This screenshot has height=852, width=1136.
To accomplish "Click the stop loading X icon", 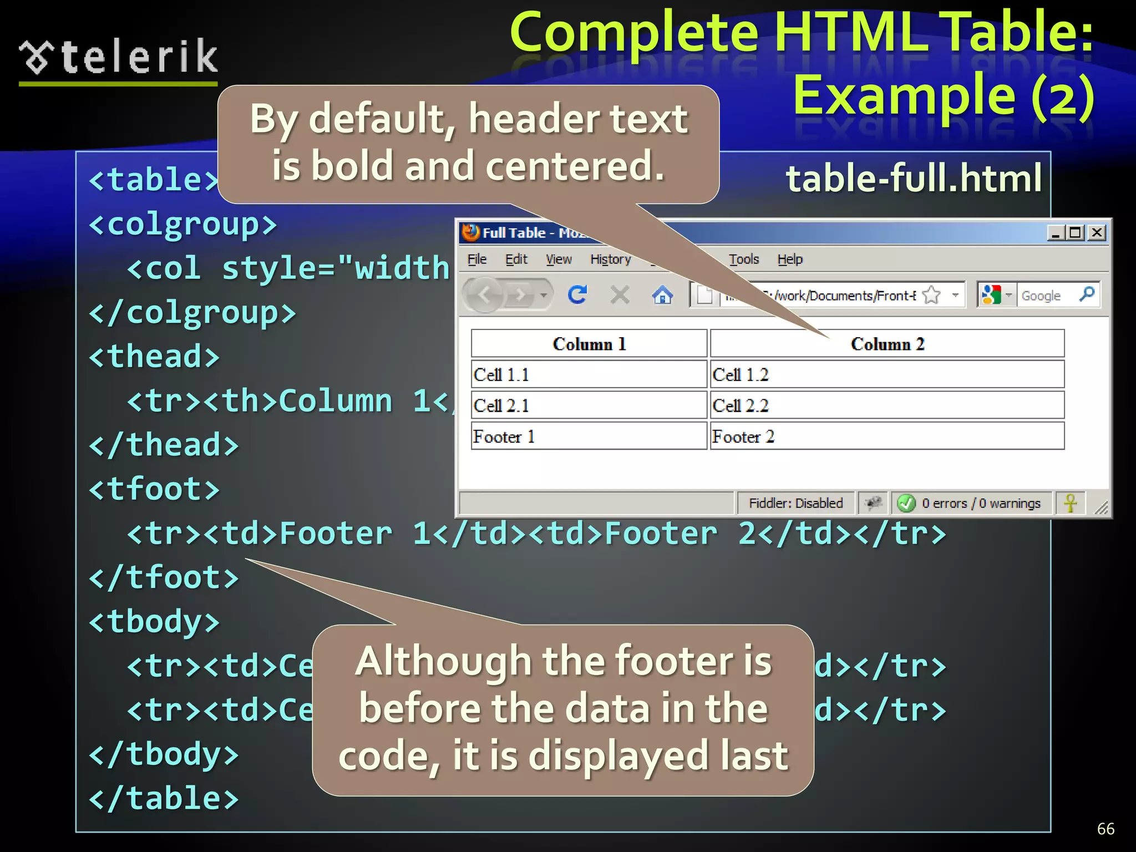I will point(620,295).
